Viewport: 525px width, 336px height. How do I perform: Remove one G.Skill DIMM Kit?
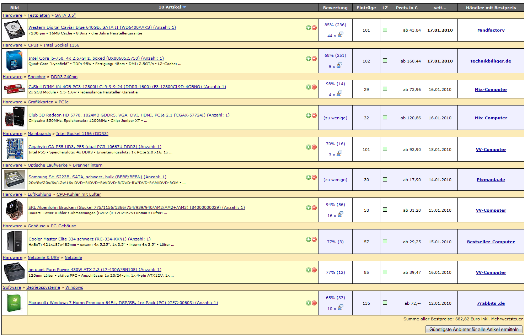[x=314, y=87]
